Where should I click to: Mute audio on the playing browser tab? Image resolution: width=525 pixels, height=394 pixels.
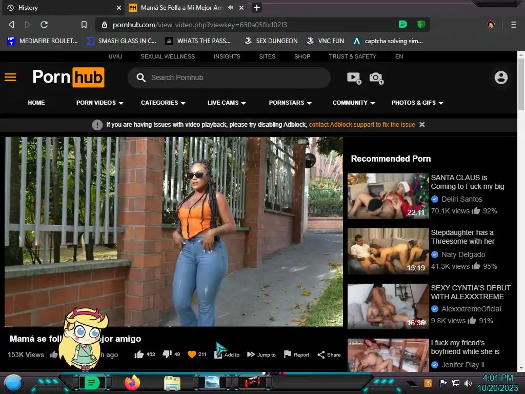tap(230, 7)
